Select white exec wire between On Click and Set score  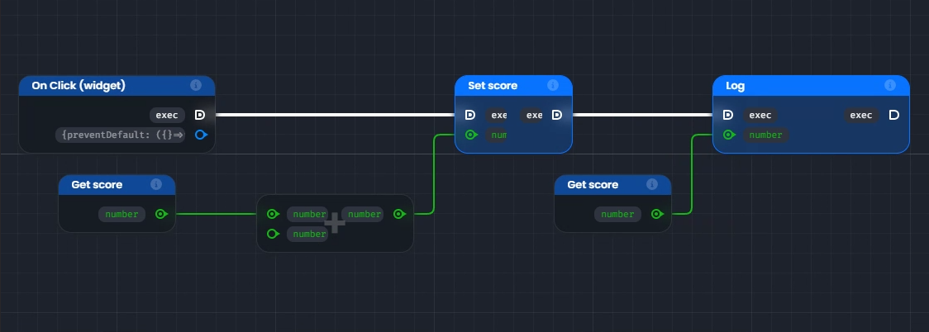[335, 115]
